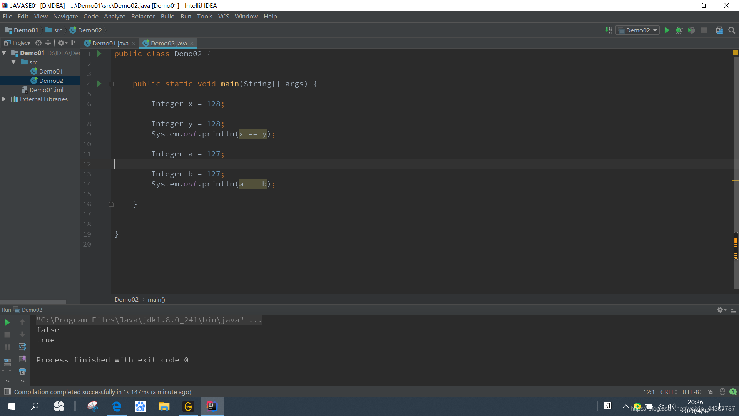
Task: Open the Refactor menu
Action: [x=143, y=16]
